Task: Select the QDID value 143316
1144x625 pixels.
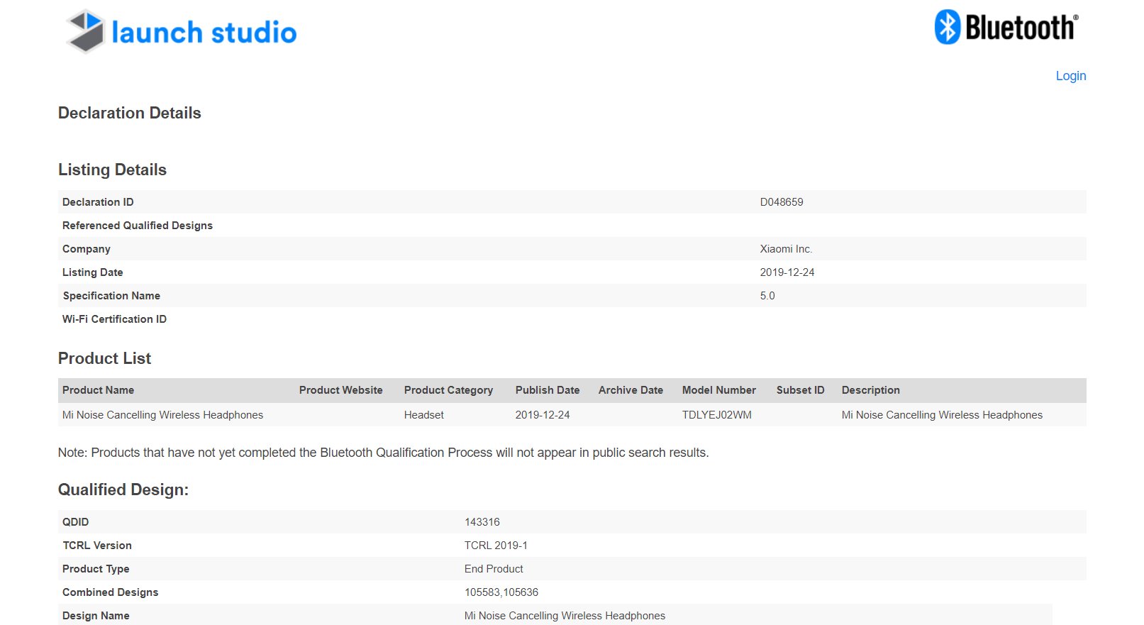Action: [482, 522]
